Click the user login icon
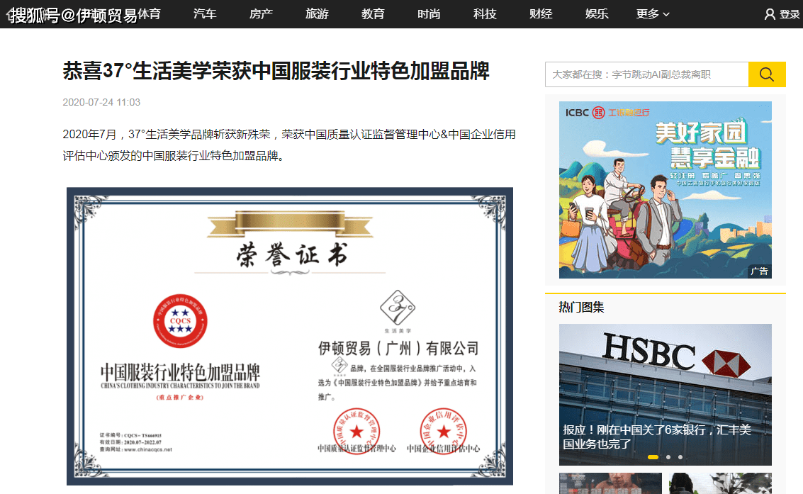 (x=769, y=14)
